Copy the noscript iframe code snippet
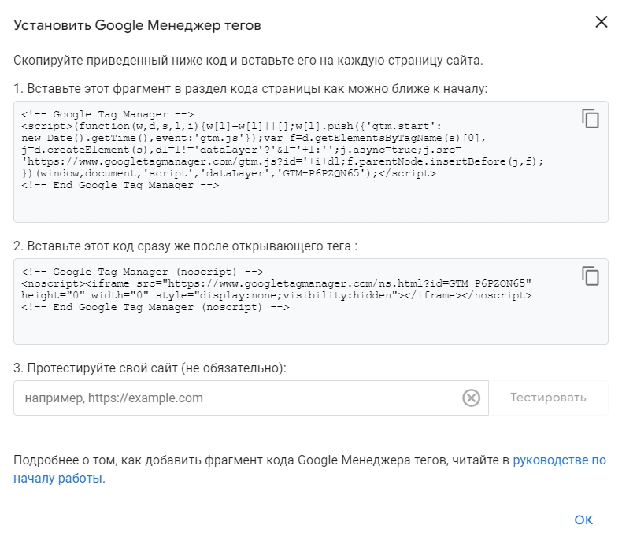 tap(591, 276)
